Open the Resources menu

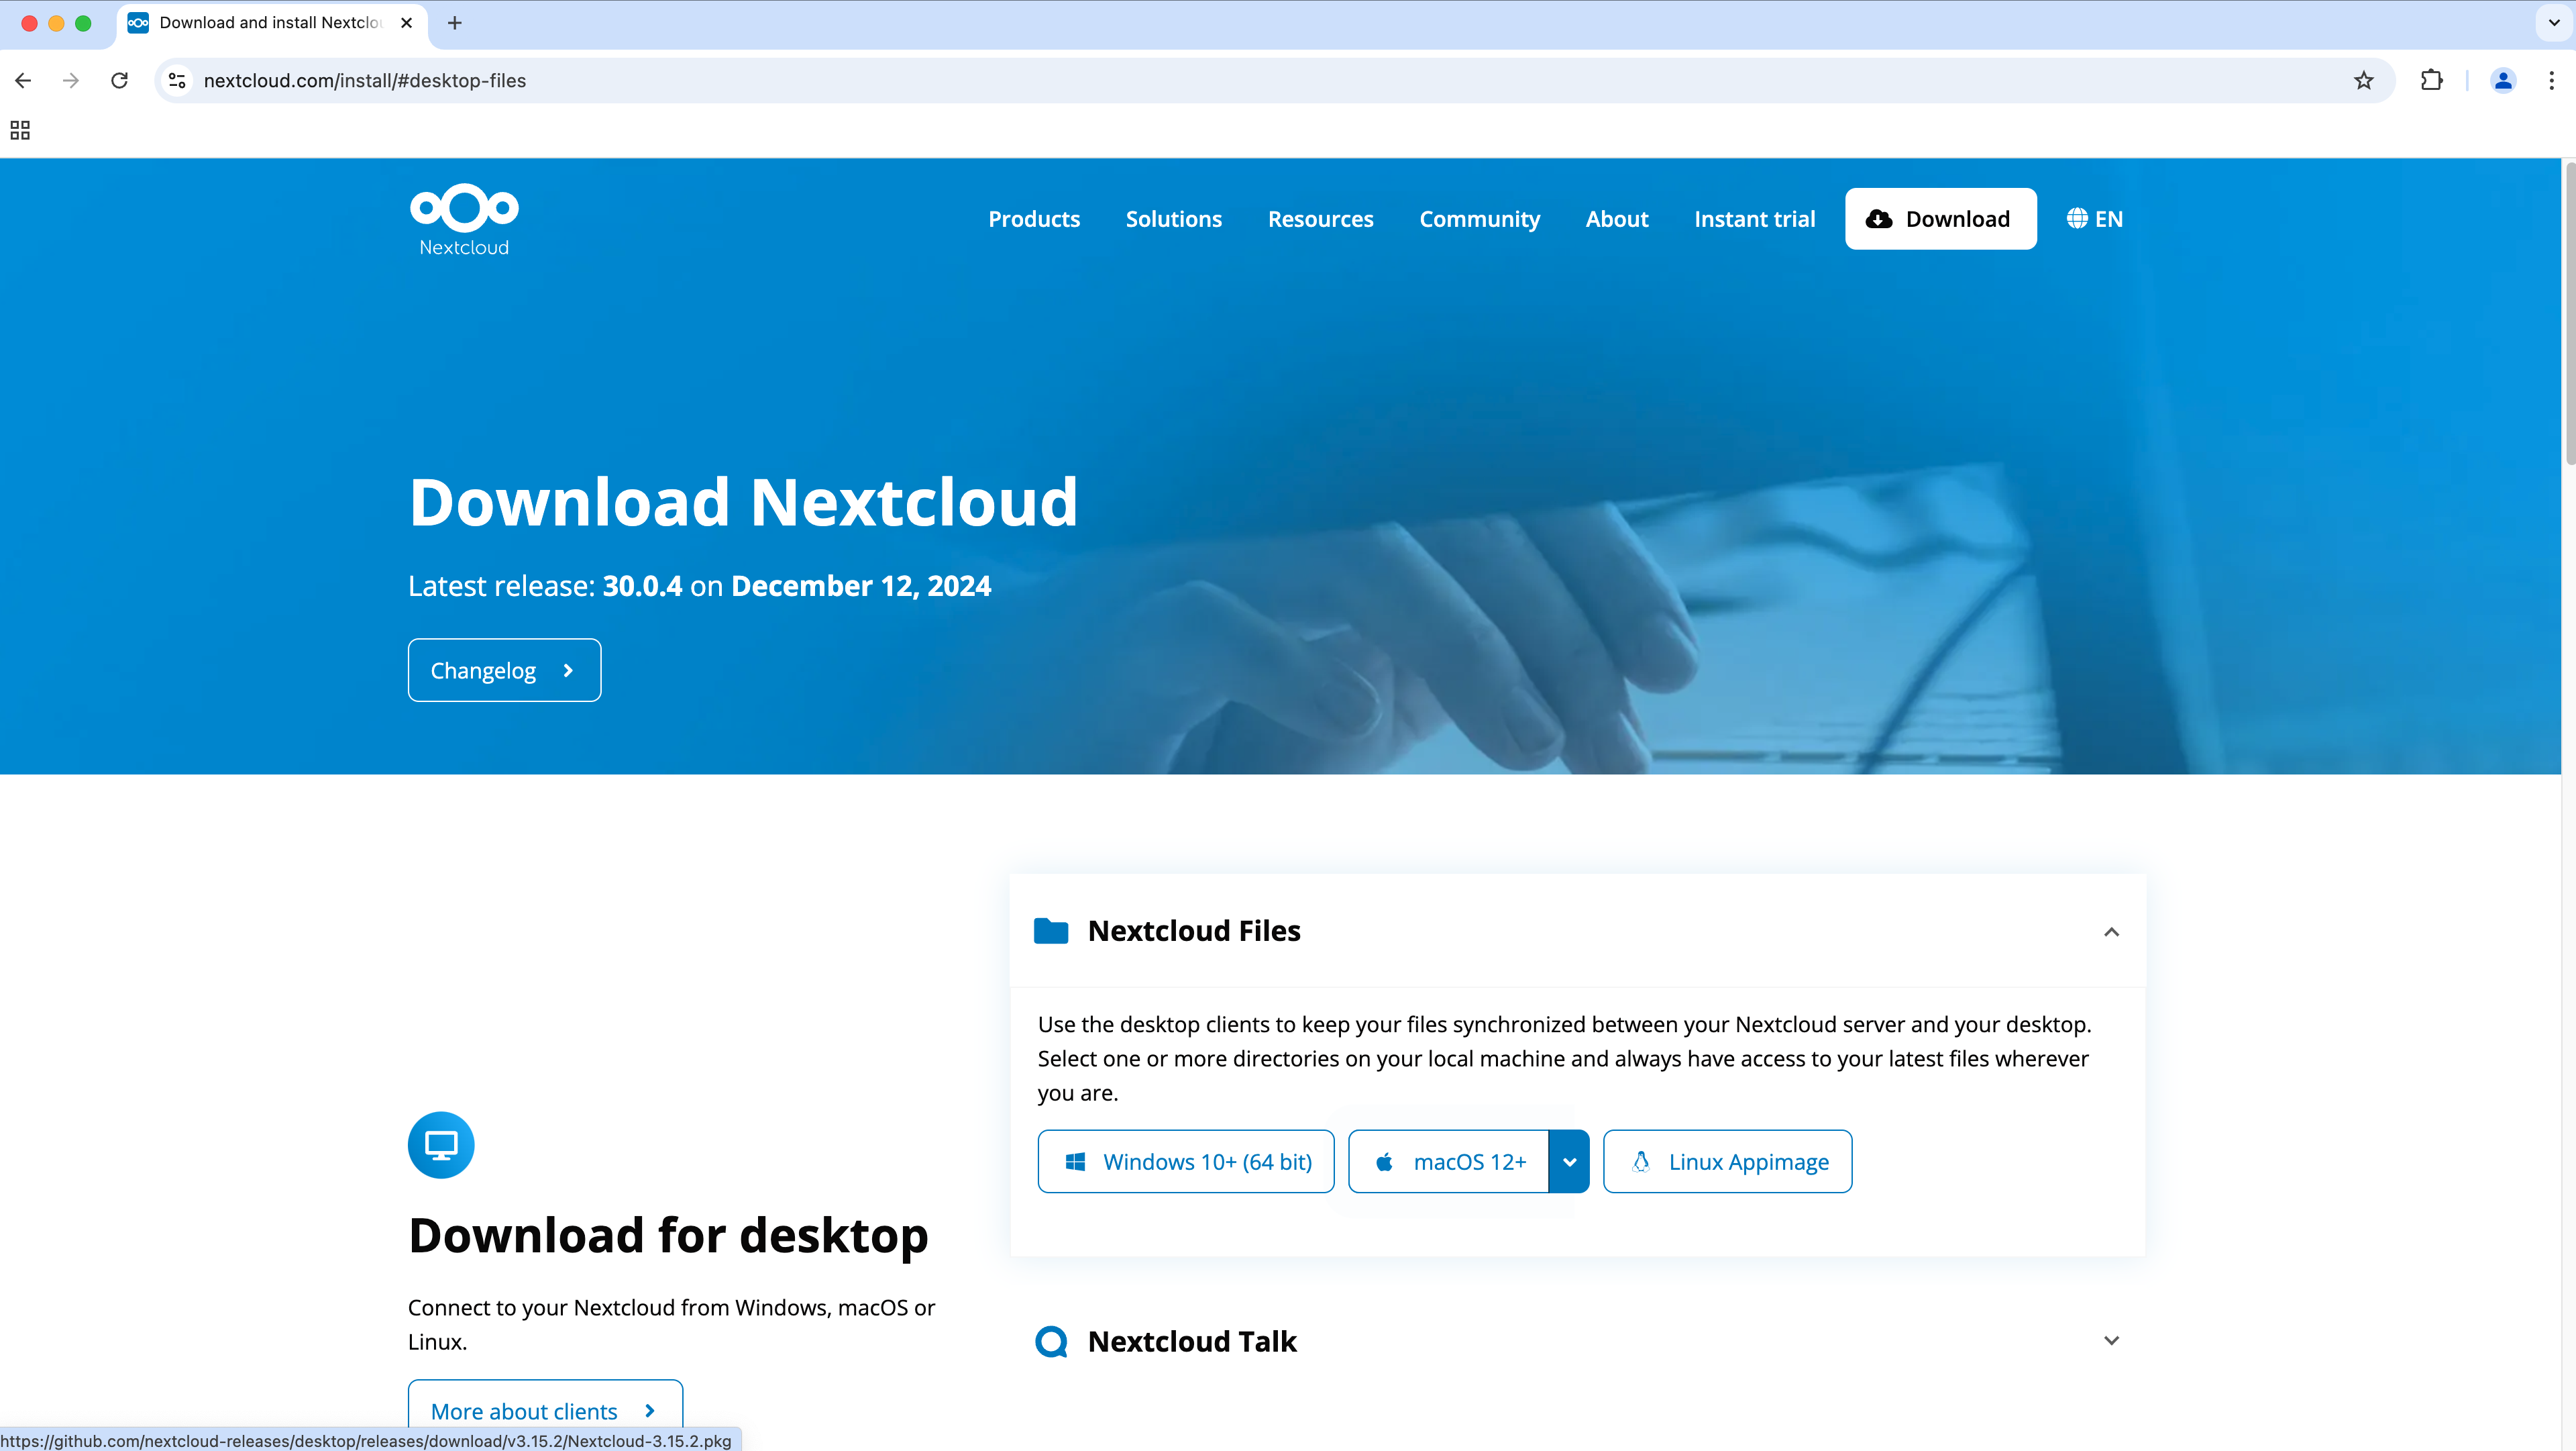[1320, 219]
